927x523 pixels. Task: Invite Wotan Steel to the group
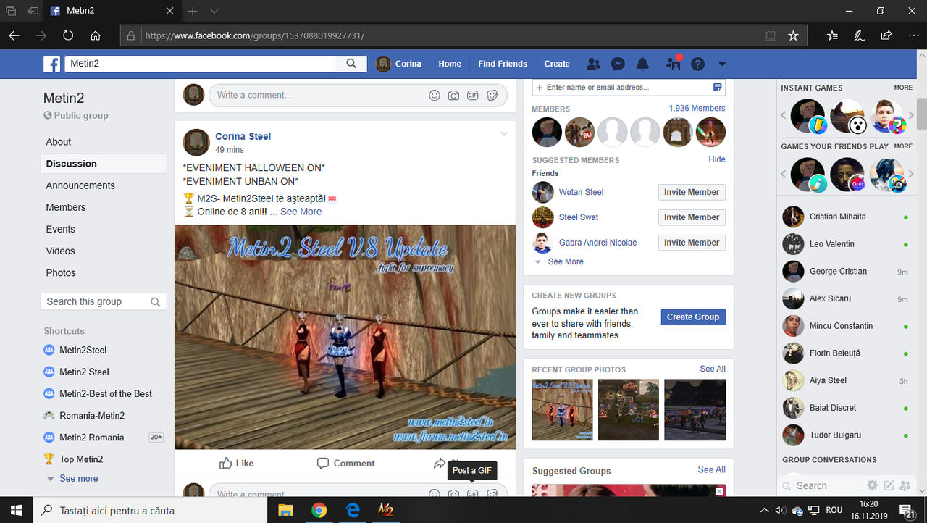coord(692,192)
